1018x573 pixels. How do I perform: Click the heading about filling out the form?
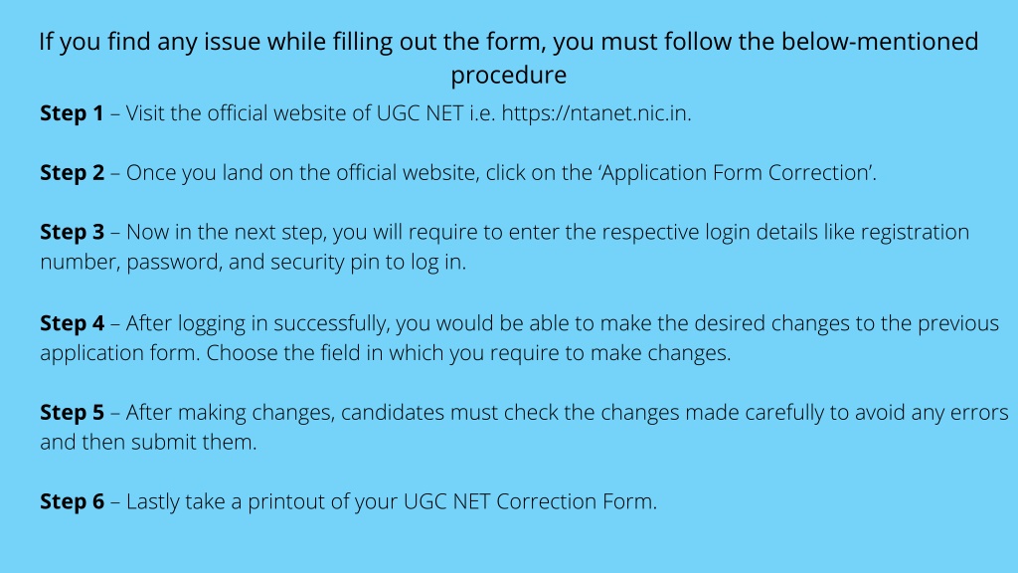(508, 58)
